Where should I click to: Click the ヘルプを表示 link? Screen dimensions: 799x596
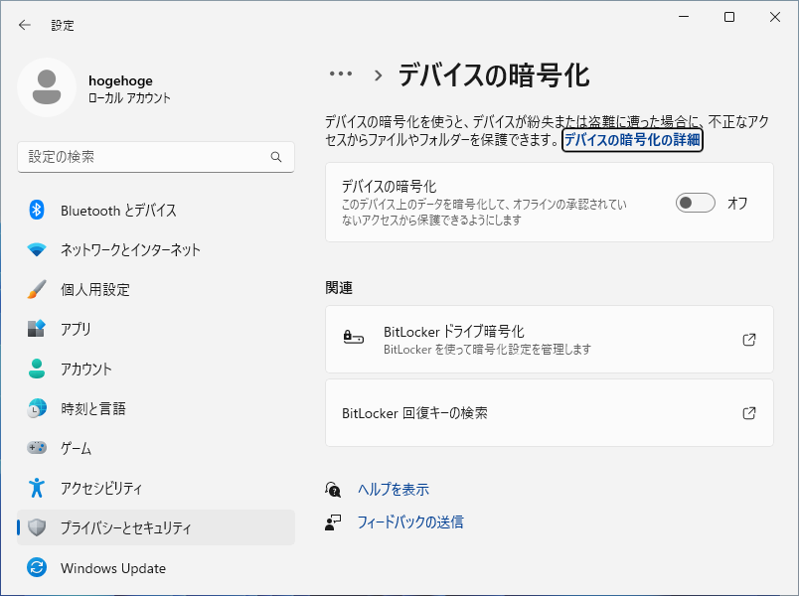pos(393,489)
